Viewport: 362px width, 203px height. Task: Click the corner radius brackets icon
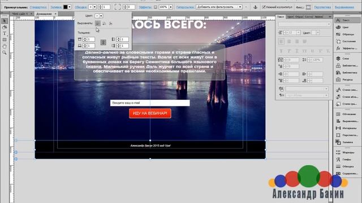click(118, 7)
